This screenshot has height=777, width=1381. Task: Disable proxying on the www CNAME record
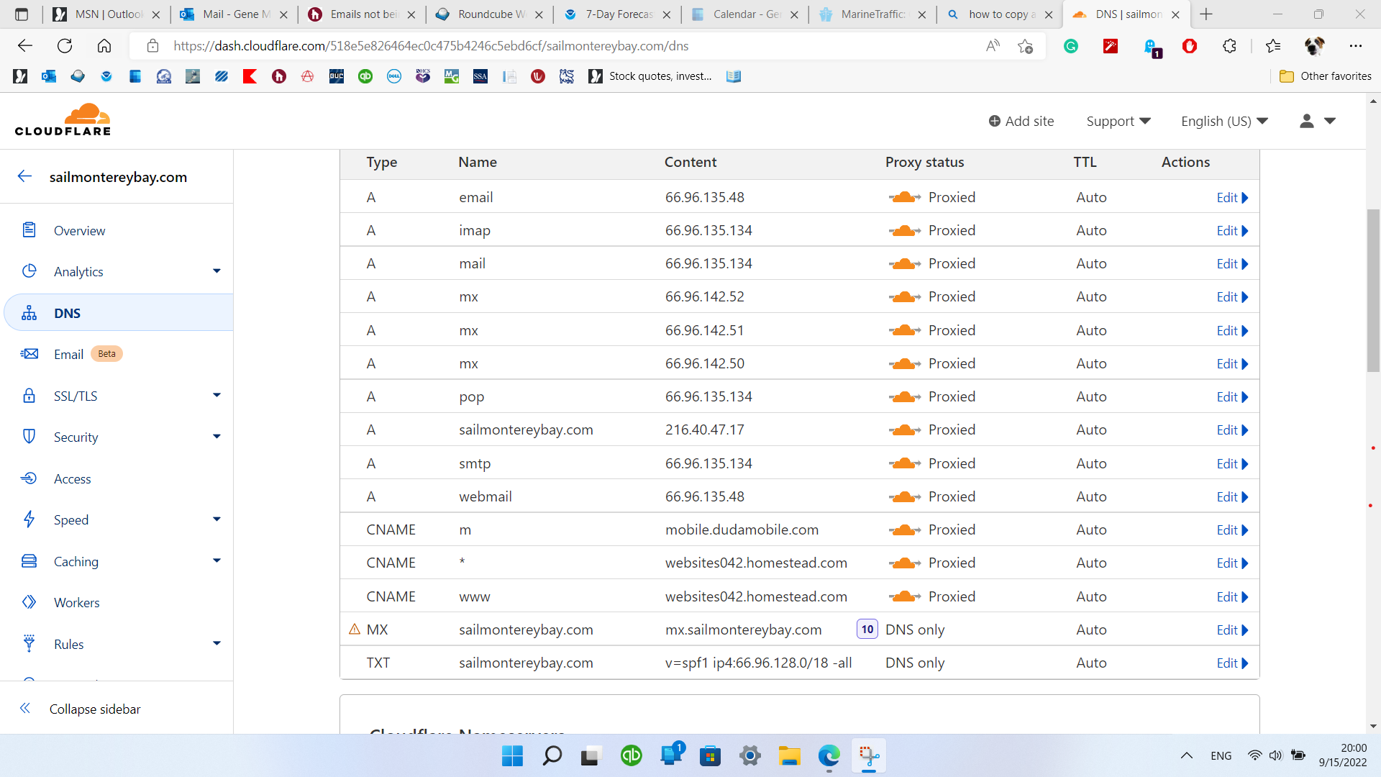pos(905,596)
